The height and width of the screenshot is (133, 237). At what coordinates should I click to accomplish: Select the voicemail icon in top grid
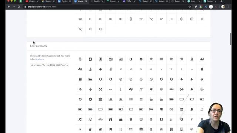point(80,19)
